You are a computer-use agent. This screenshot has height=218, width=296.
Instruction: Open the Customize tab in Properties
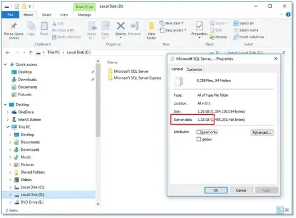[194, 69]
